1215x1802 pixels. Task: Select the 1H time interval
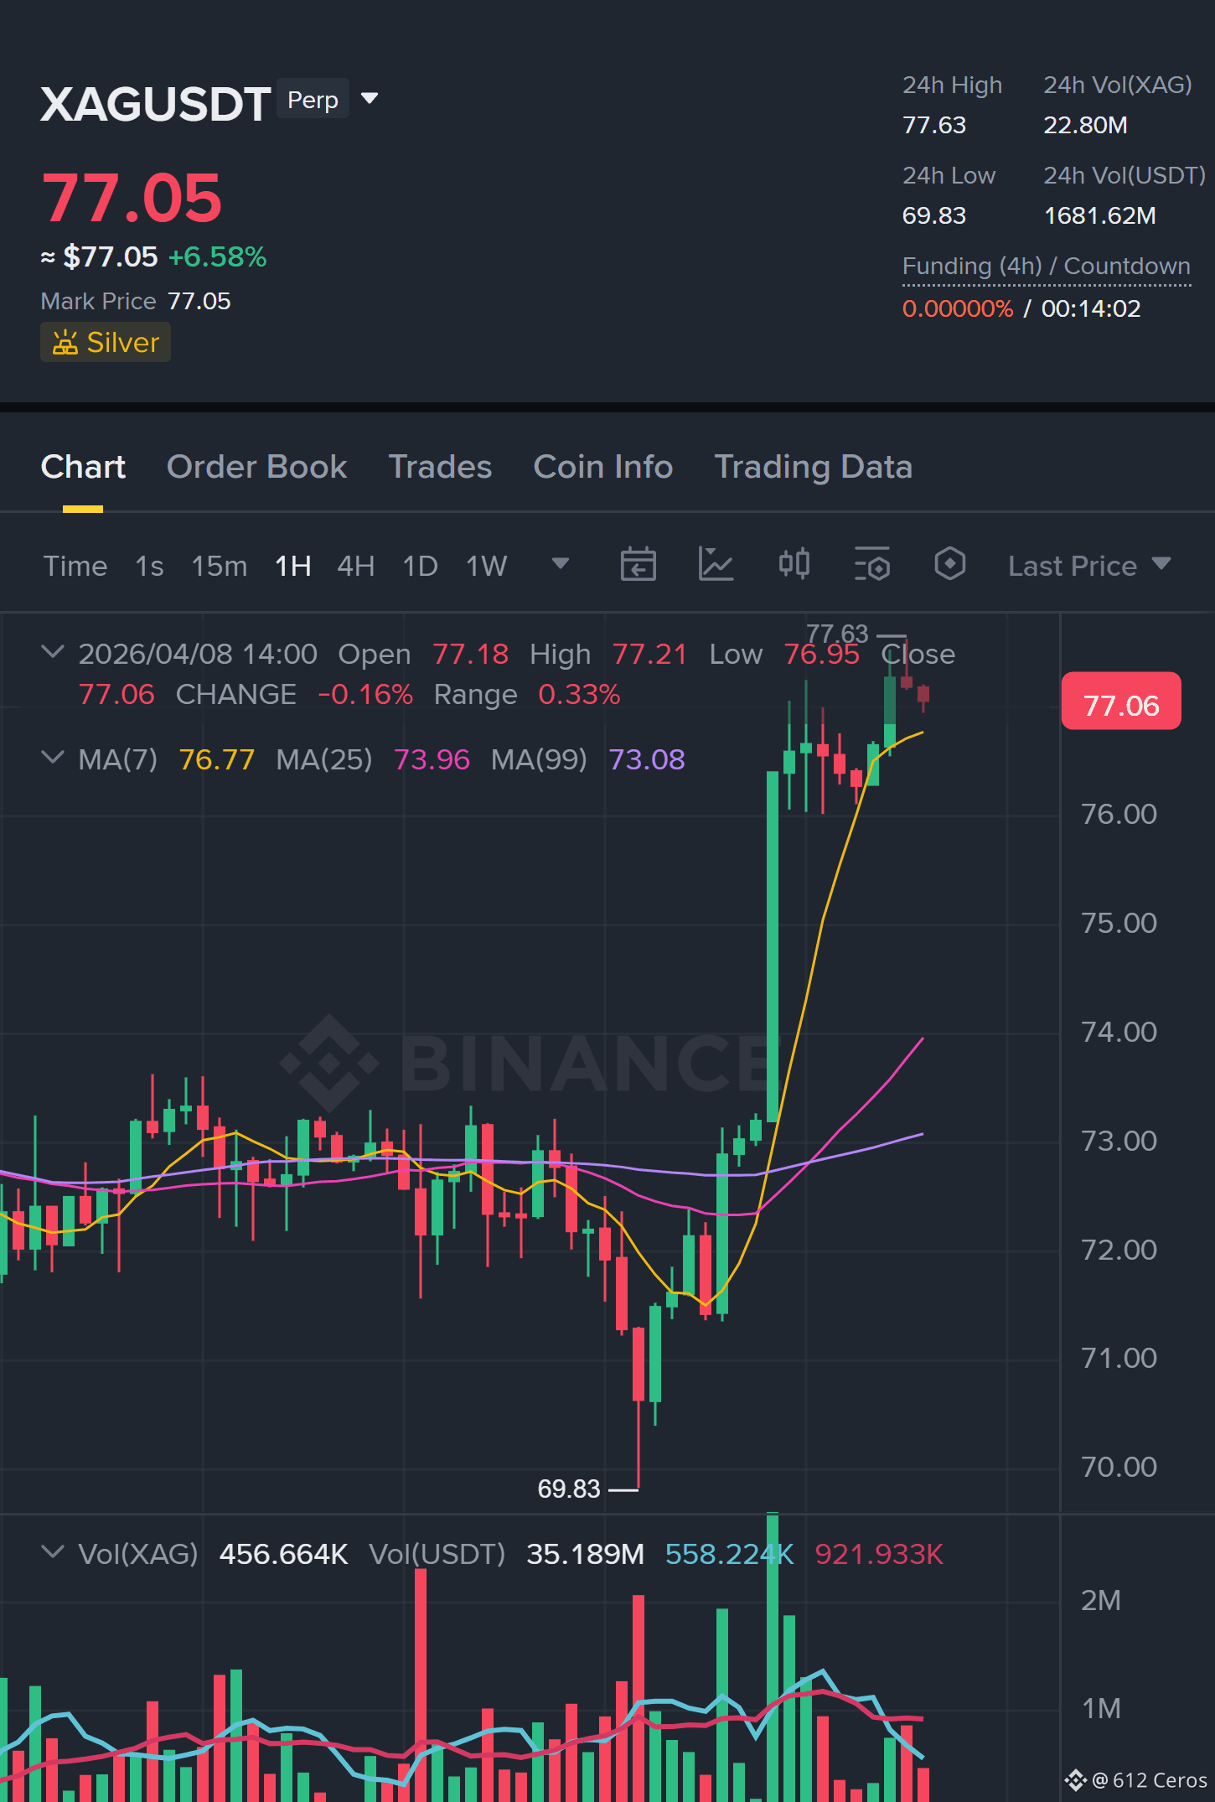(x=292, y=566)
